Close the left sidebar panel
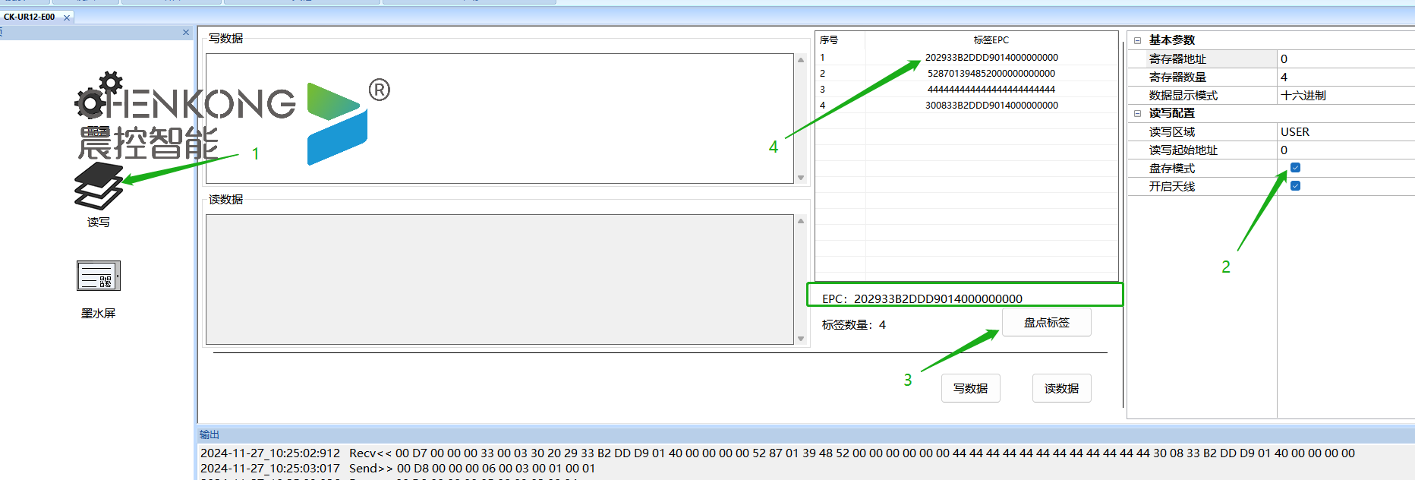 [x=186, y=32]
